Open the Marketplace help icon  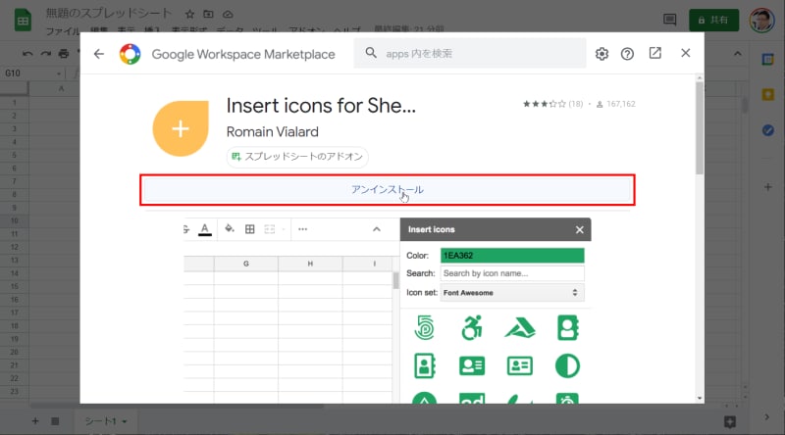(628, 54)
